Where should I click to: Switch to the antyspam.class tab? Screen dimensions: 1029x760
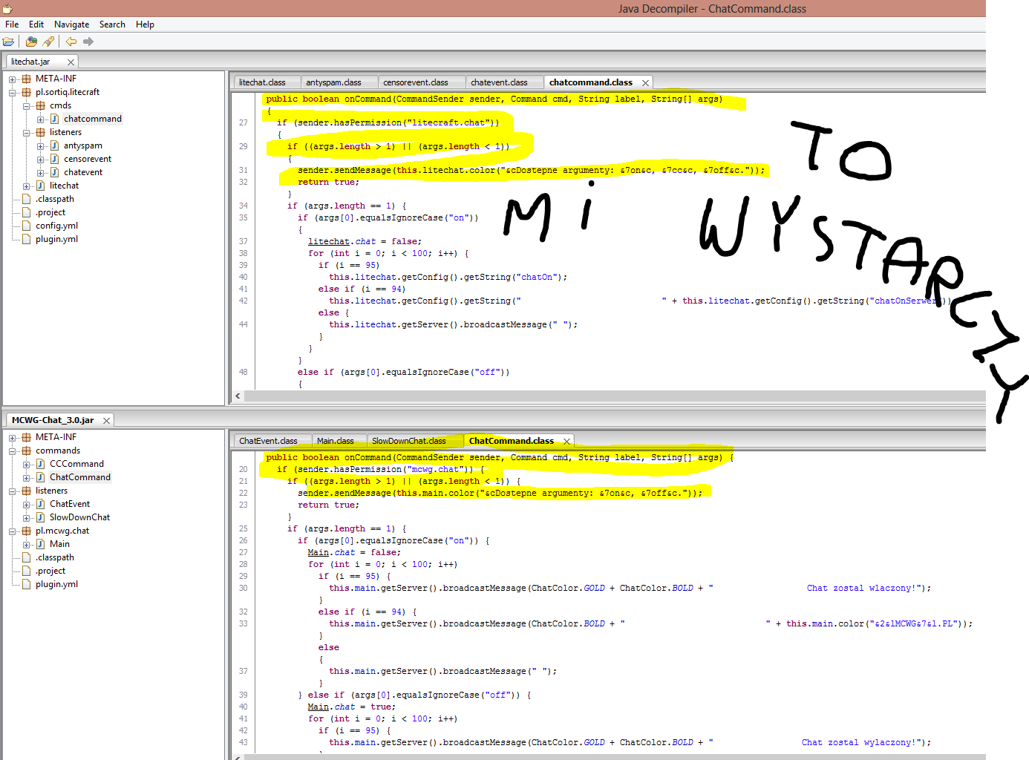tap(333, 82)
